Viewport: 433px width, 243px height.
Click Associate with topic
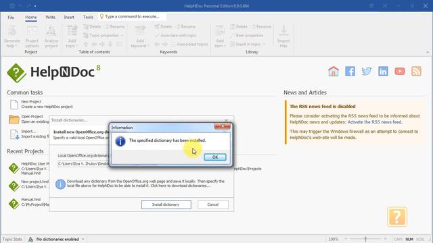[176, 35]
